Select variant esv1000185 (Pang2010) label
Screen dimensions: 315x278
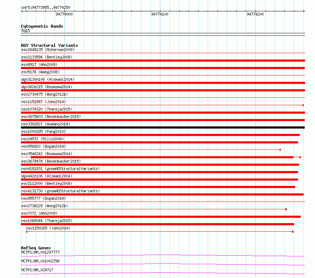(x=44, y=131)
